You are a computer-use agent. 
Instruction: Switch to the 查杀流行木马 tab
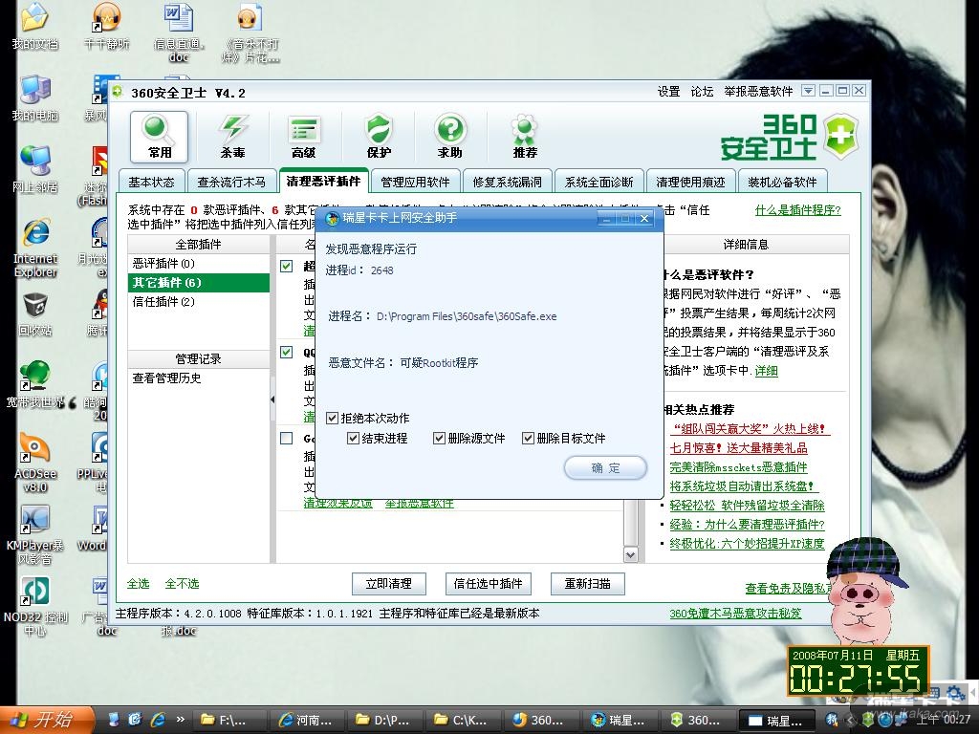[231, 182]
